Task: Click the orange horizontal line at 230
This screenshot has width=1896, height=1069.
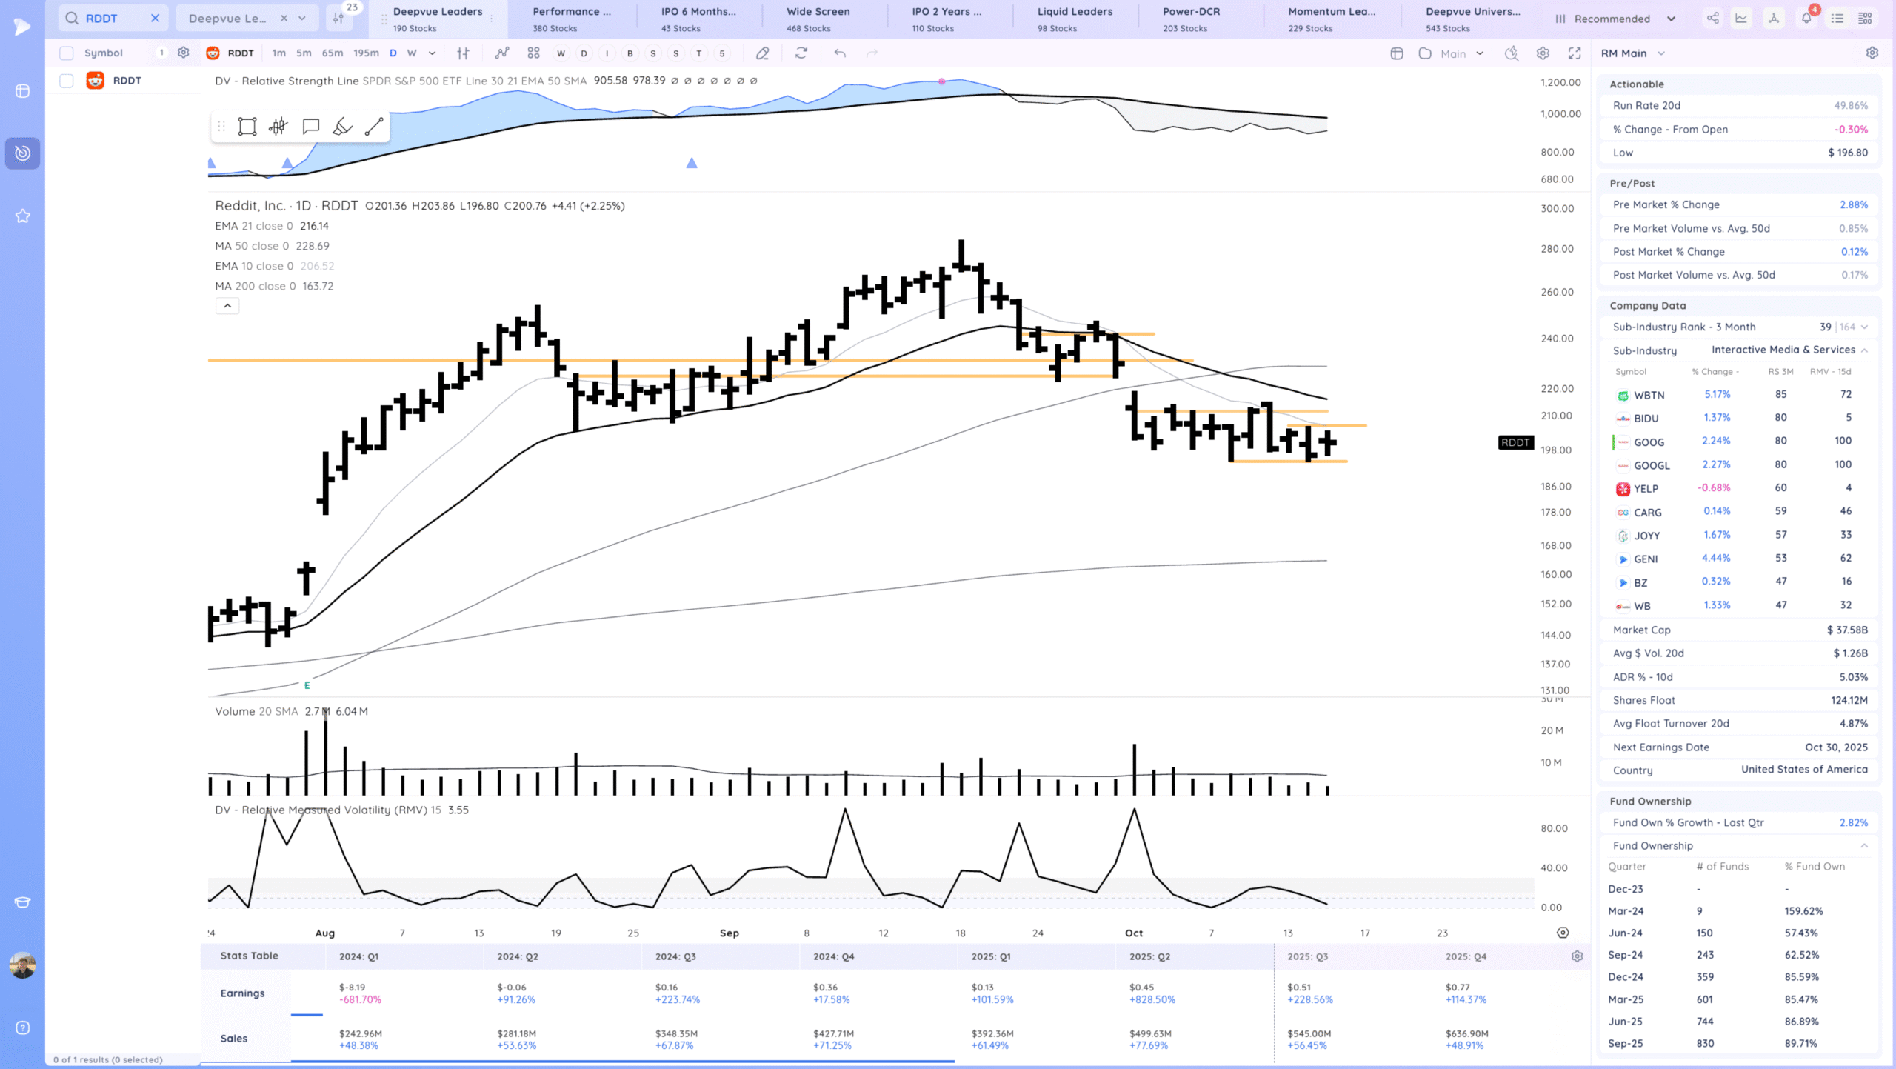Action: click(333, 361)
